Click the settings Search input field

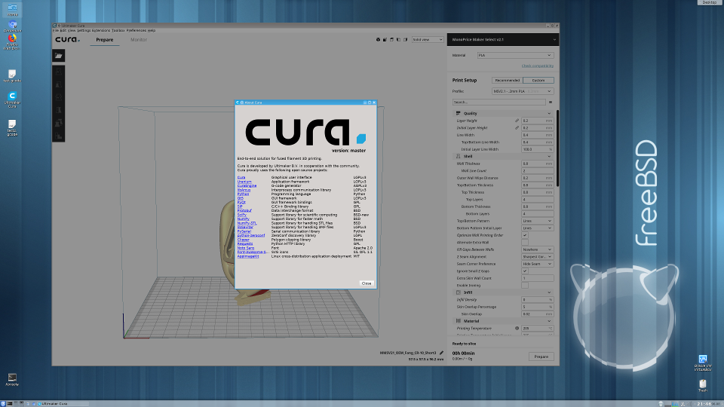click(498, 102)
